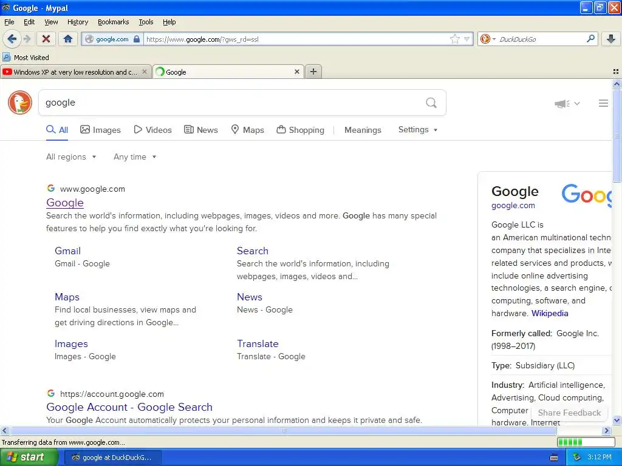Open the History menu
622x466 pixels.
click(x=77, y=22)
